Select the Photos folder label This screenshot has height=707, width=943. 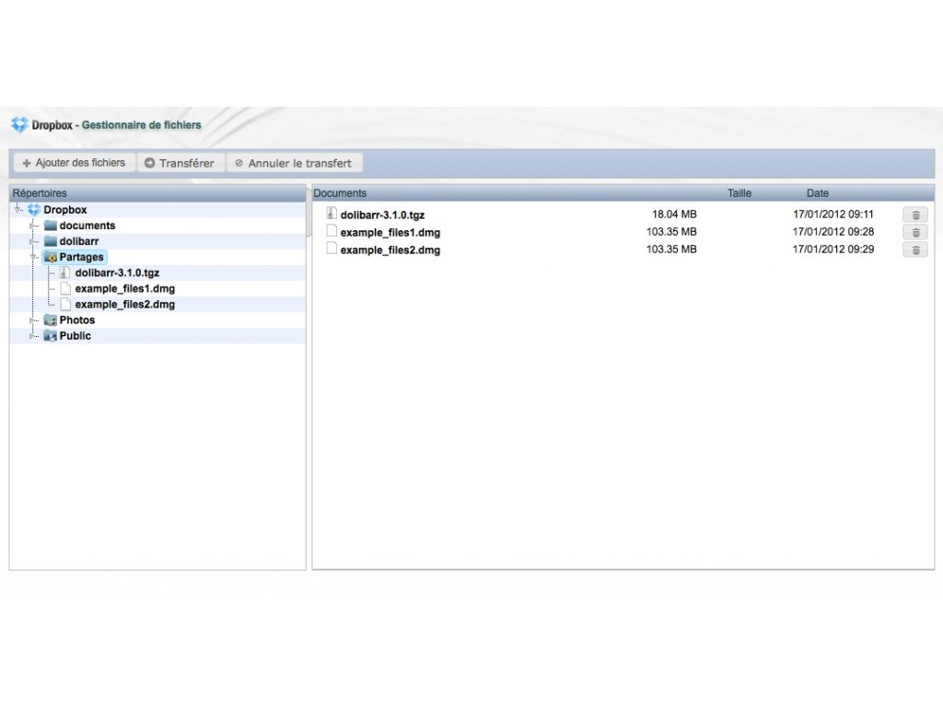77,319
